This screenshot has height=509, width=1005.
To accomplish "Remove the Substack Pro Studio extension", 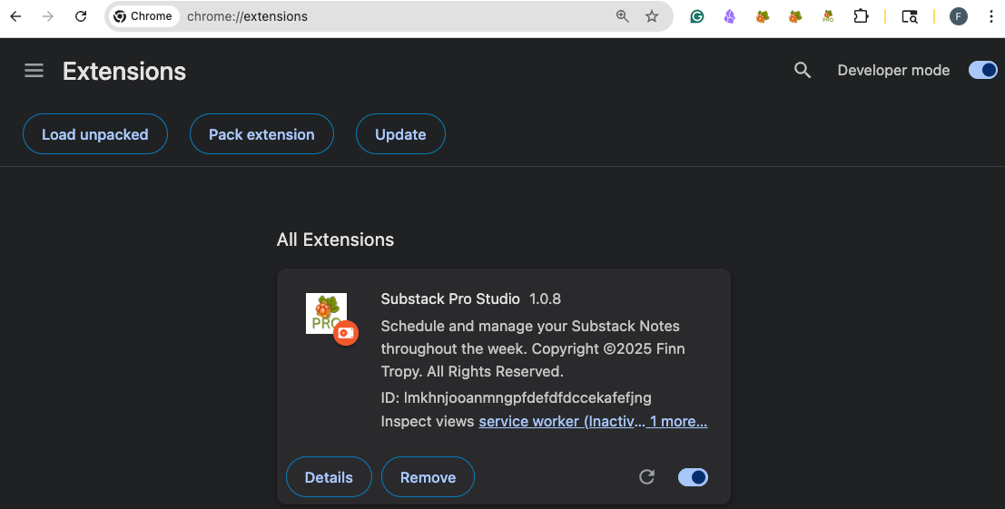I will 429,477.
